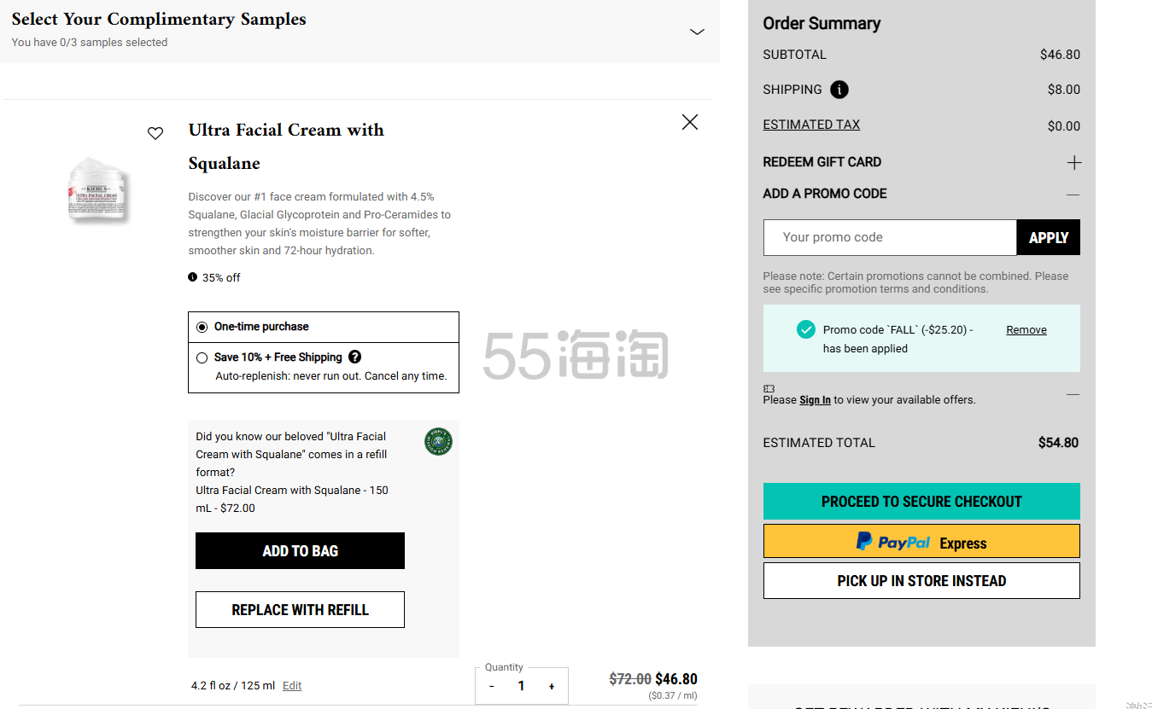Image resolution: width=1152 pixels, height=709 pixels.
Task: Collapse the available offers section
Action: (1073, 394)
